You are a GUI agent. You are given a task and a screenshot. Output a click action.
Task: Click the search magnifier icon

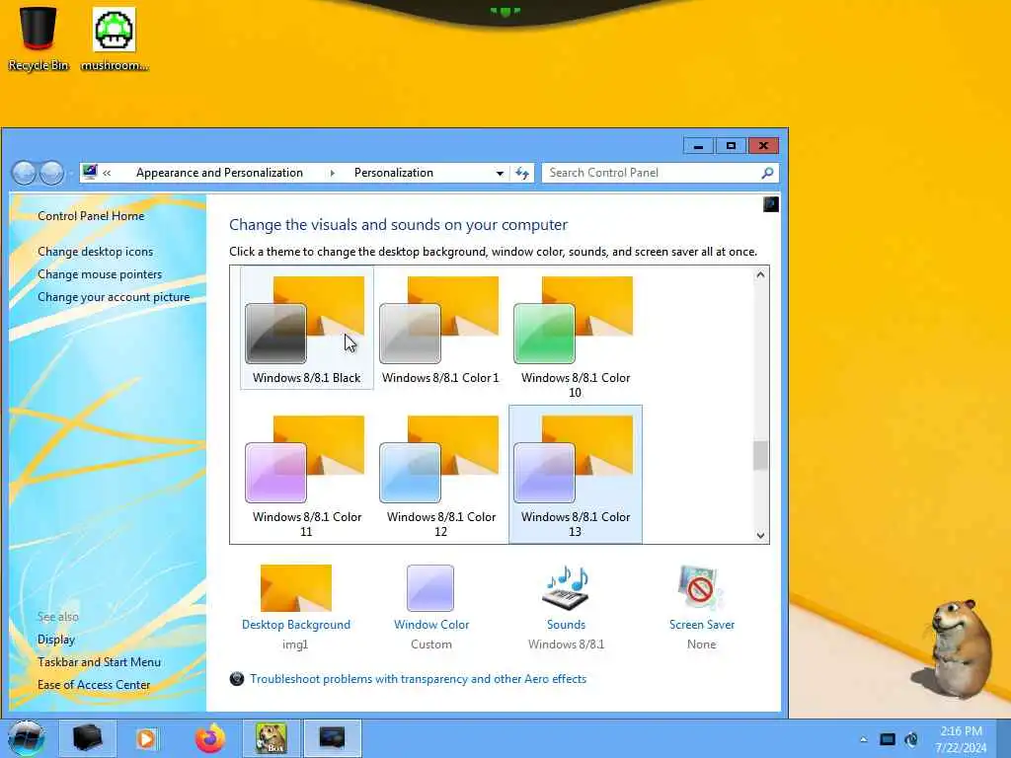pos(766,173)
